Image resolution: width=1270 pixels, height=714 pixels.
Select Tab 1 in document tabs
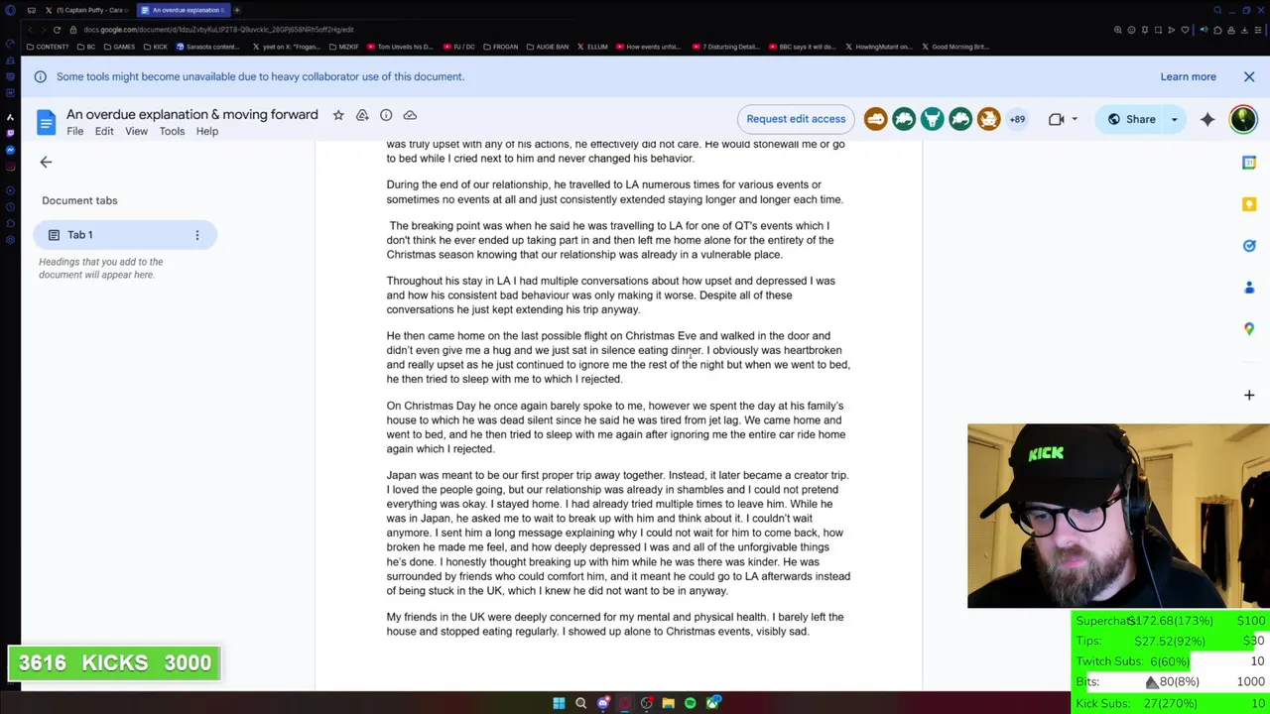tap(125, 235)
